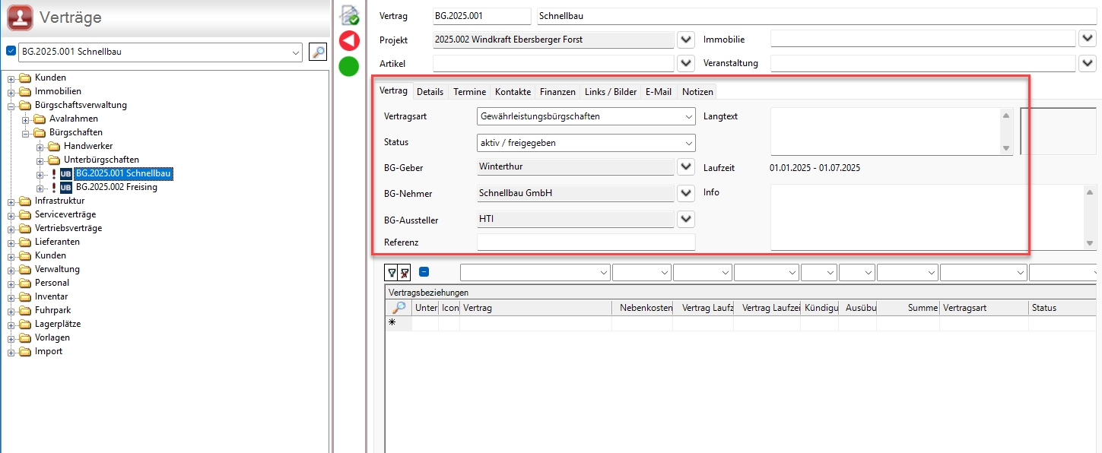The image size is (1102, 453).
Task: Switch to the E-Mail tab
Action: click(659, 92)
